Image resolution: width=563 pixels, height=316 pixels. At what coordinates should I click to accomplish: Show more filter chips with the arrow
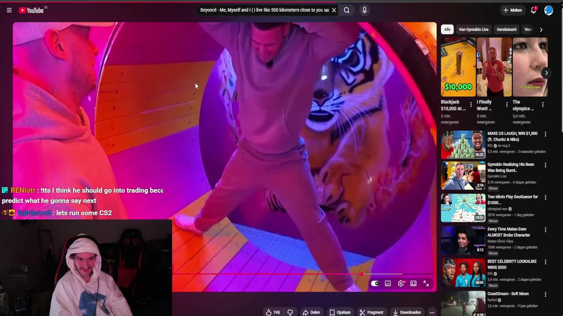[541, 29]
